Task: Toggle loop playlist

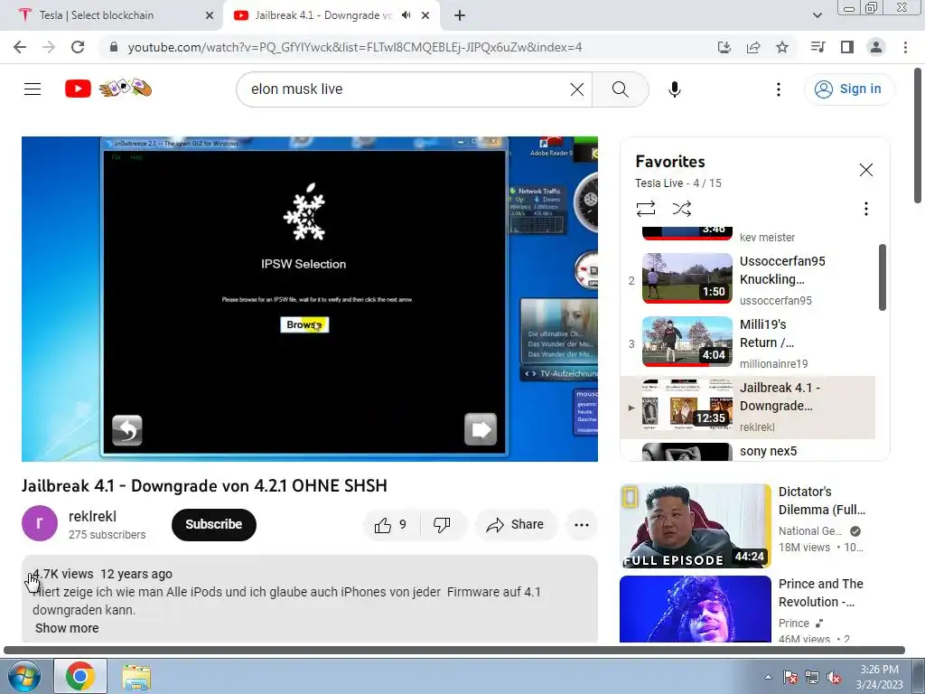Action: (x=645, y=209)
